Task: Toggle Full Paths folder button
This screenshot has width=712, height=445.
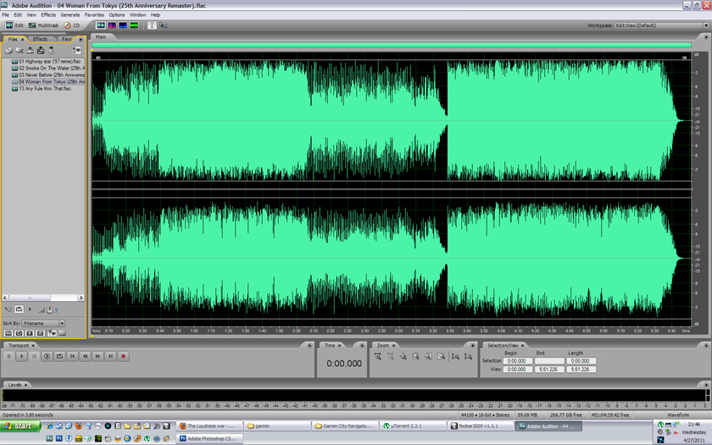Action: pos(62,333)
